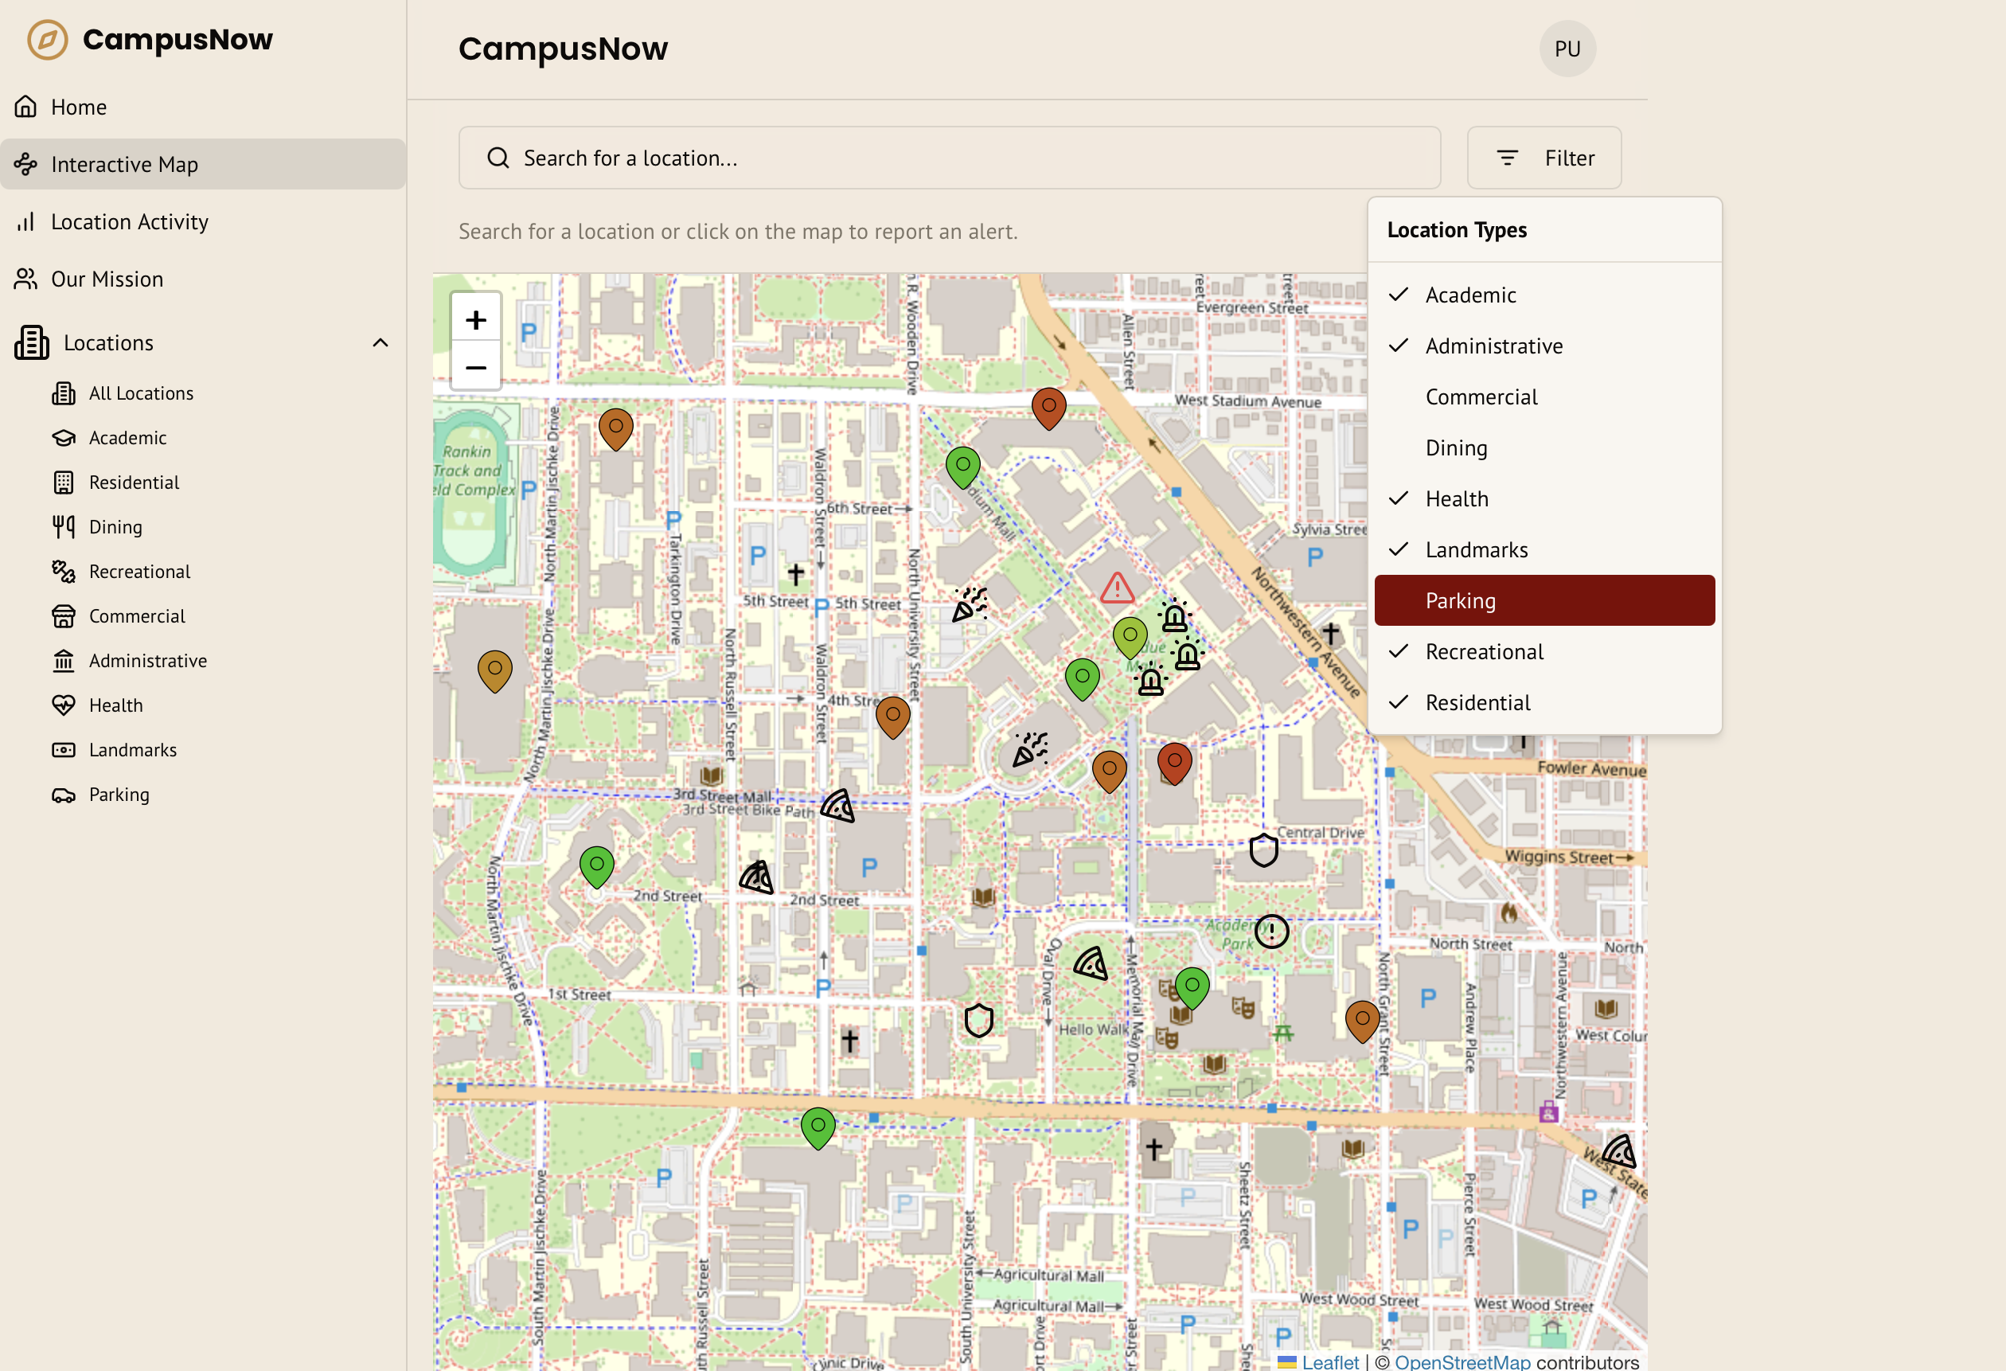Select Interactive Map in the sidebar

(124, 164)
